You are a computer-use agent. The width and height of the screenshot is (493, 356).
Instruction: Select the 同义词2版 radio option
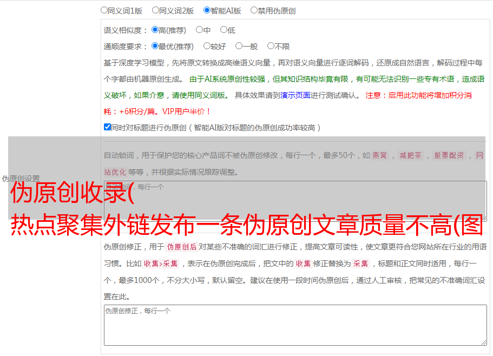[155, 10]
